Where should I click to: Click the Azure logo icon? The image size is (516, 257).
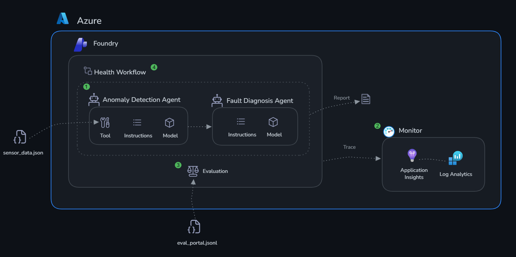(63, 18)
